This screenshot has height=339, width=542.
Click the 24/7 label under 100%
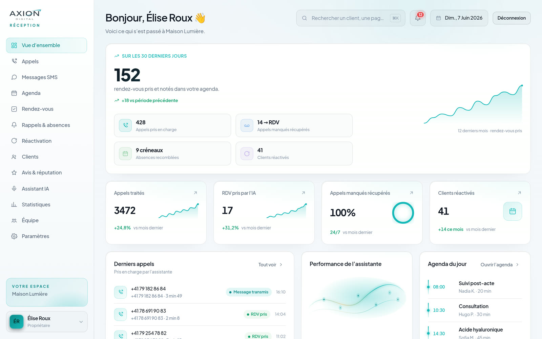pos(335,232)
